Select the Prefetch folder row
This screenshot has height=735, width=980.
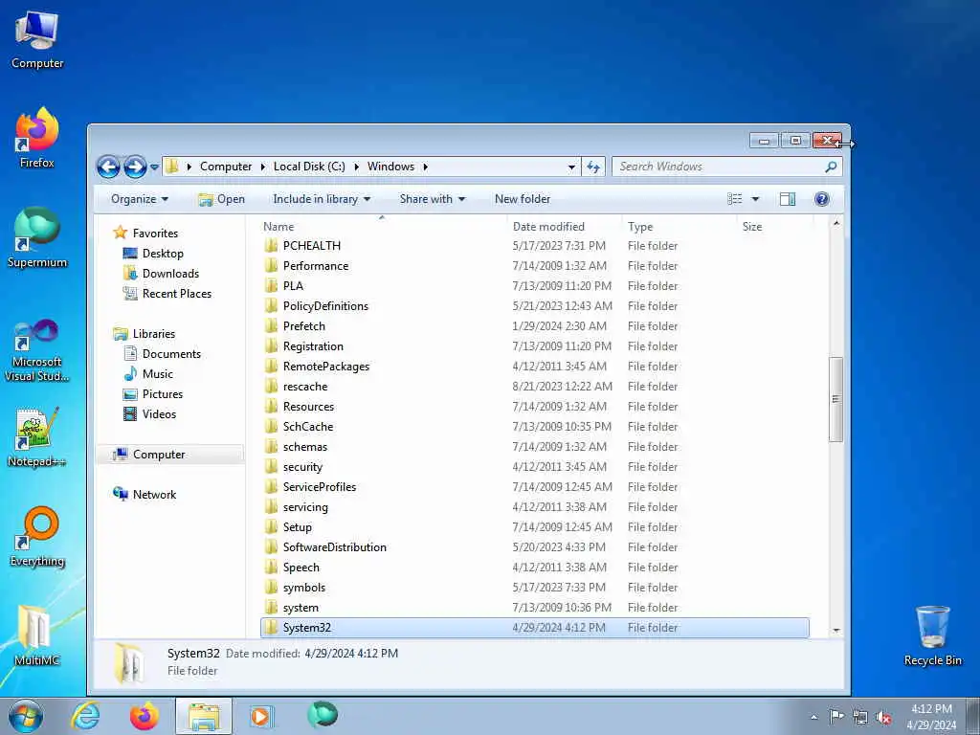(x=534, y=326)
